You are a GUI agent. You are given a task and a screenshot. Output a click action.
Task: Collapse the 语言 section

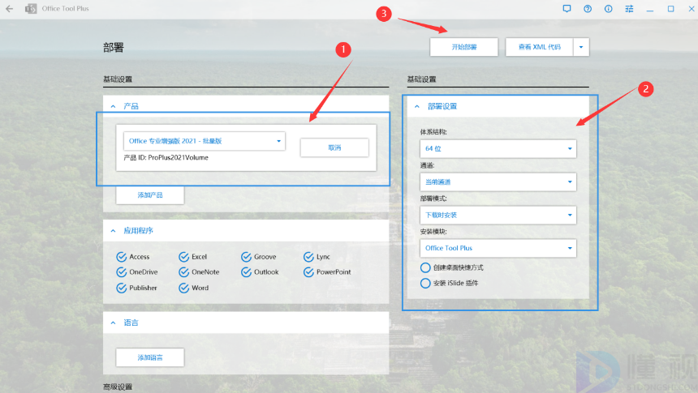pos(113,323)
